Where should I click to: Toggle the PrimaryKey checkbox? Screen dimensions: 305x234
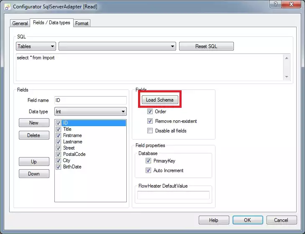148,160
